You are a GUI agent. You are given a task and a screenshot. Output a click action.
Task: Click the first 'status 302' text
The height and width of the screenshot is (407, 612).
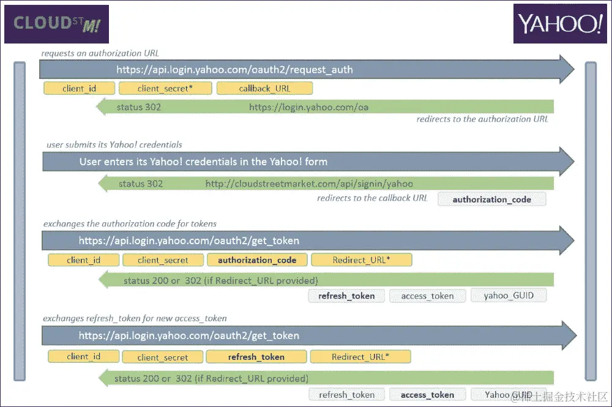pos(139,107)
